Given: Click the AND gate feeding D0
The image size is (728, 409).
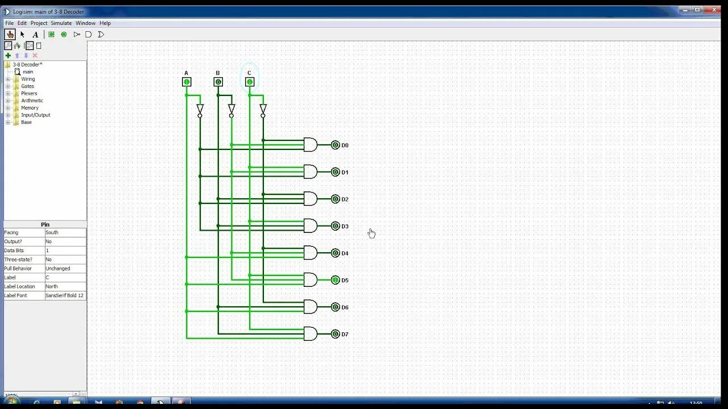Looking at the screenshot, I should (x=311, y=145).
